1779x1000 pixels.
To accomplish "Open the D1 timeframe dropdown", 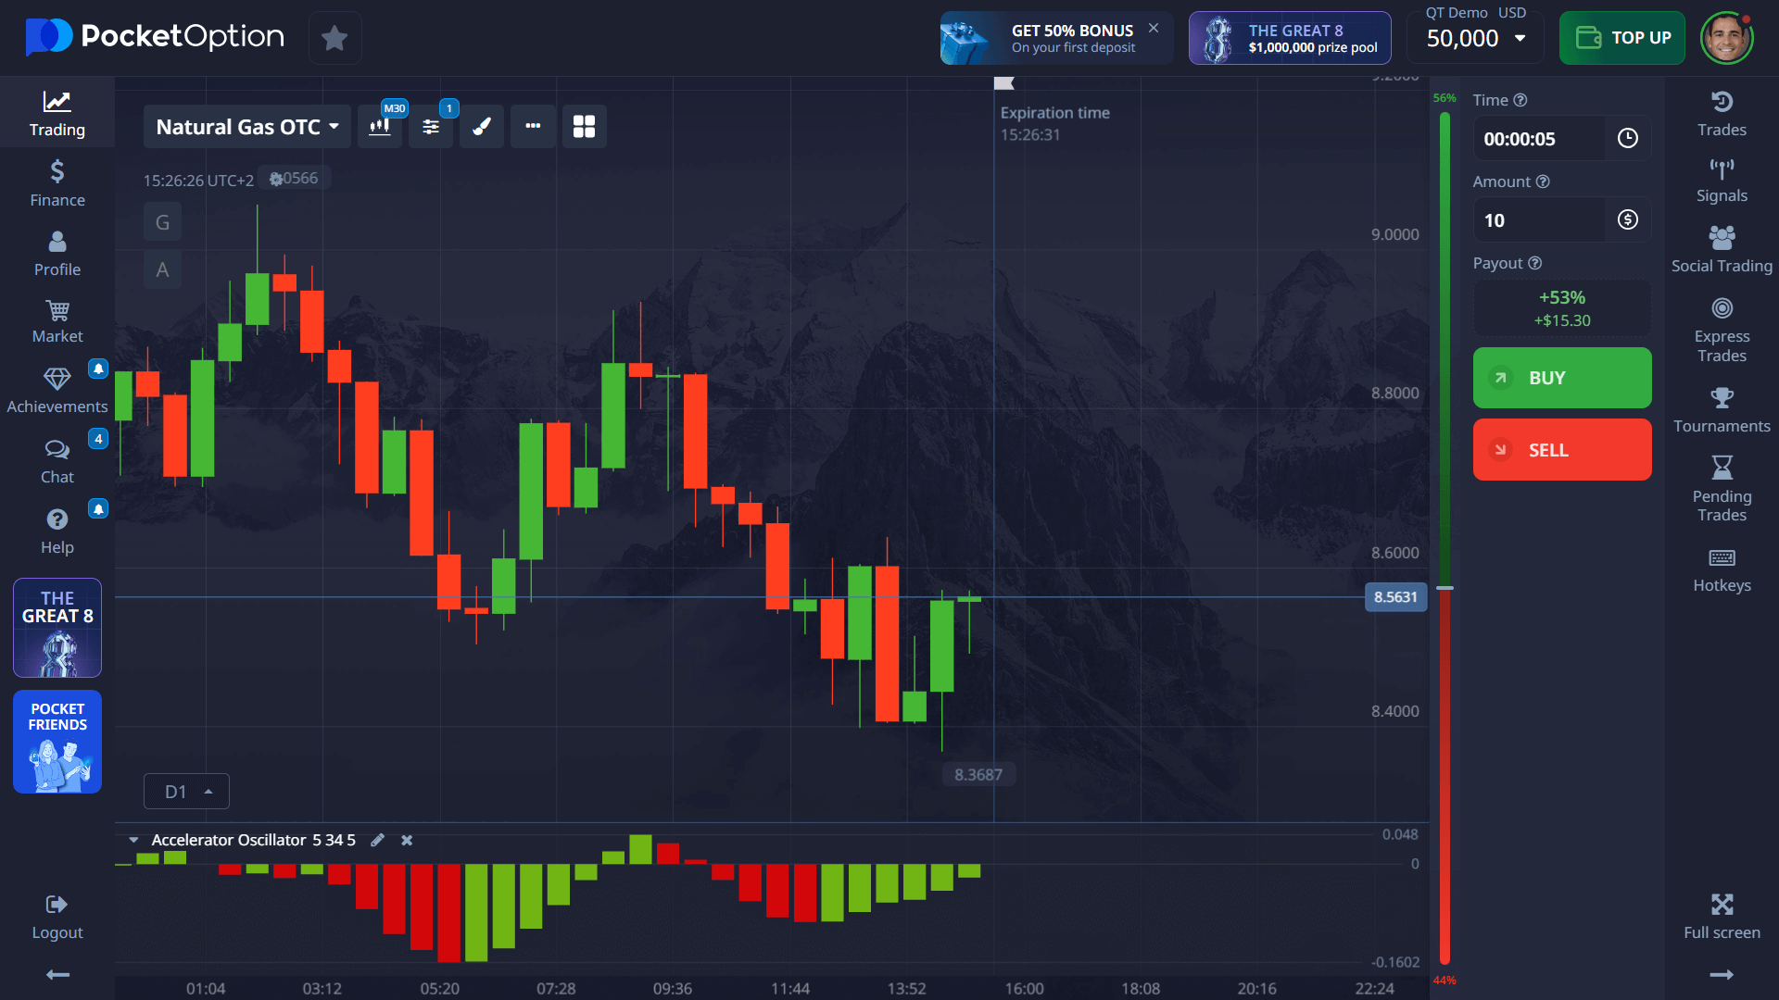I will click(x=187, y=792).
